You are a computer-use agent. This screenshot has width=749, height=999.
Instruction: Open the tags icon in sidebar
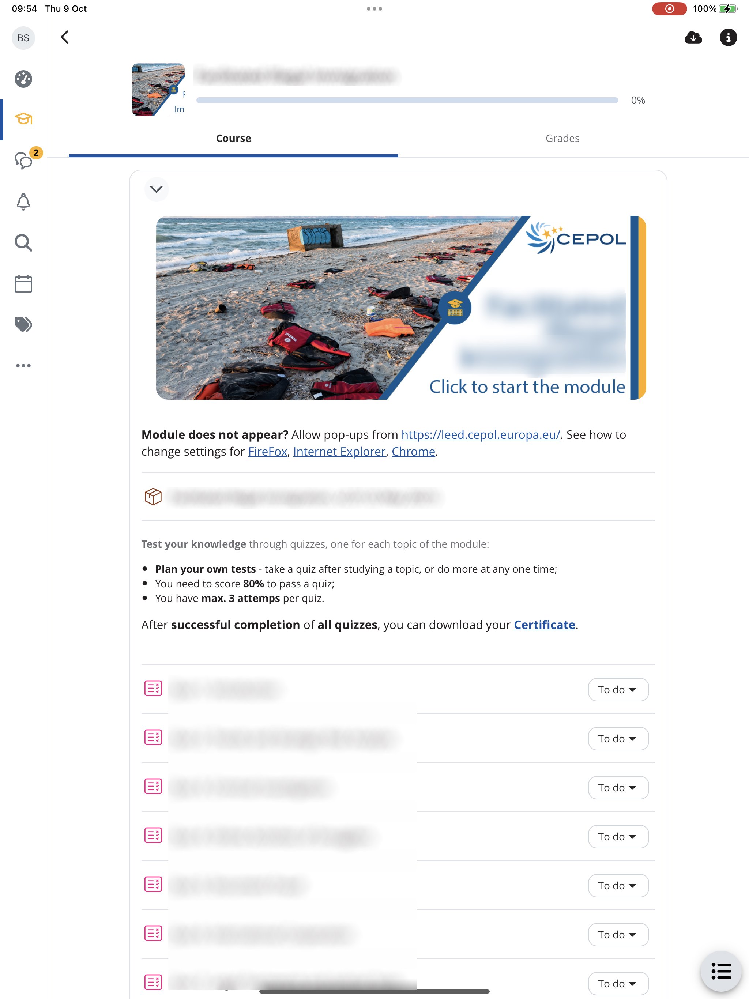pos(23,324)
